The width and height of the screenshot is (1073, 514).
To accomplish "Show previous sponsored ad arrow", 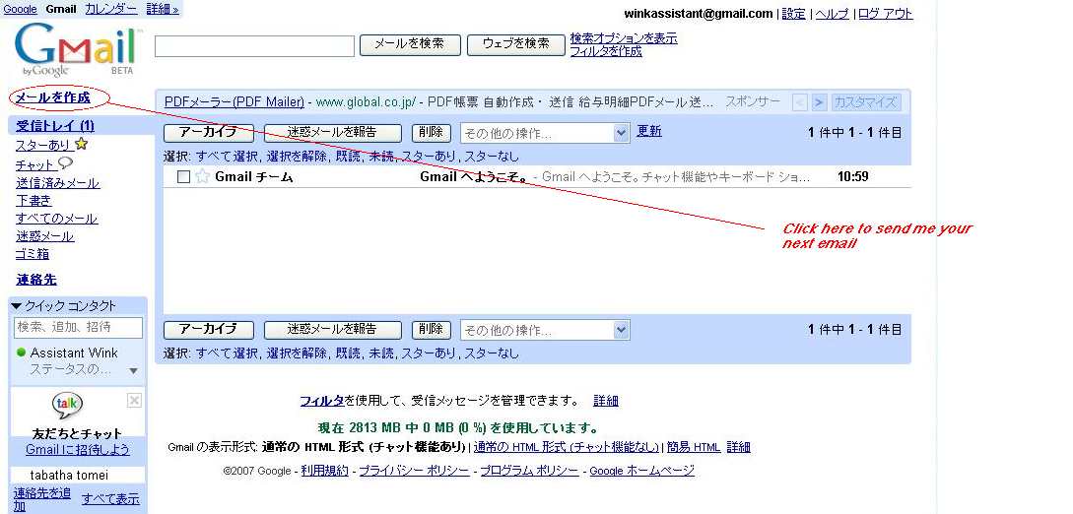I will 800,102.
